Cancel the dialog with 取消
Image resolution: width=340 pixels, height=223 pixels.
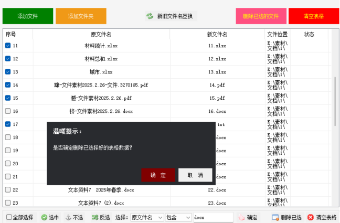(195, 175)
